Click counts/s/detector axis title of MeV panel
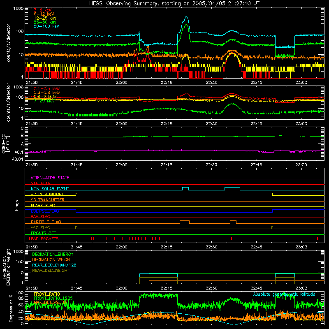The width and height of the screenshot is (329, 329). 8,102
